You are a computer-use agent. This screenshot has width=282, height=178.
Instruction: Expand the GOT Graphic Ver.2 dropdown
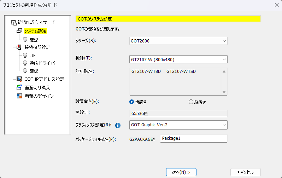178,125
